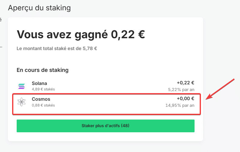Click the Solana +0,22 € earnings value
This screenshot has width=240, height=152.
click(185, 83)
